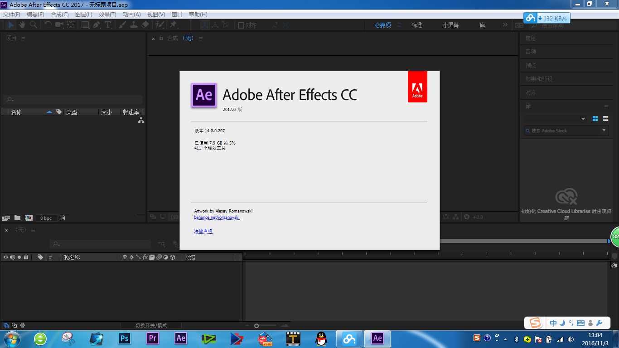Sort project items by 名称 column
Screen dimensions: 619x348
(16, 112)
